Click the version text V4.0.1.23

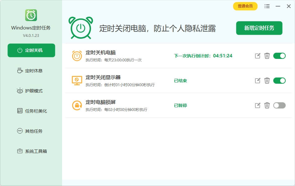point(31,36)
